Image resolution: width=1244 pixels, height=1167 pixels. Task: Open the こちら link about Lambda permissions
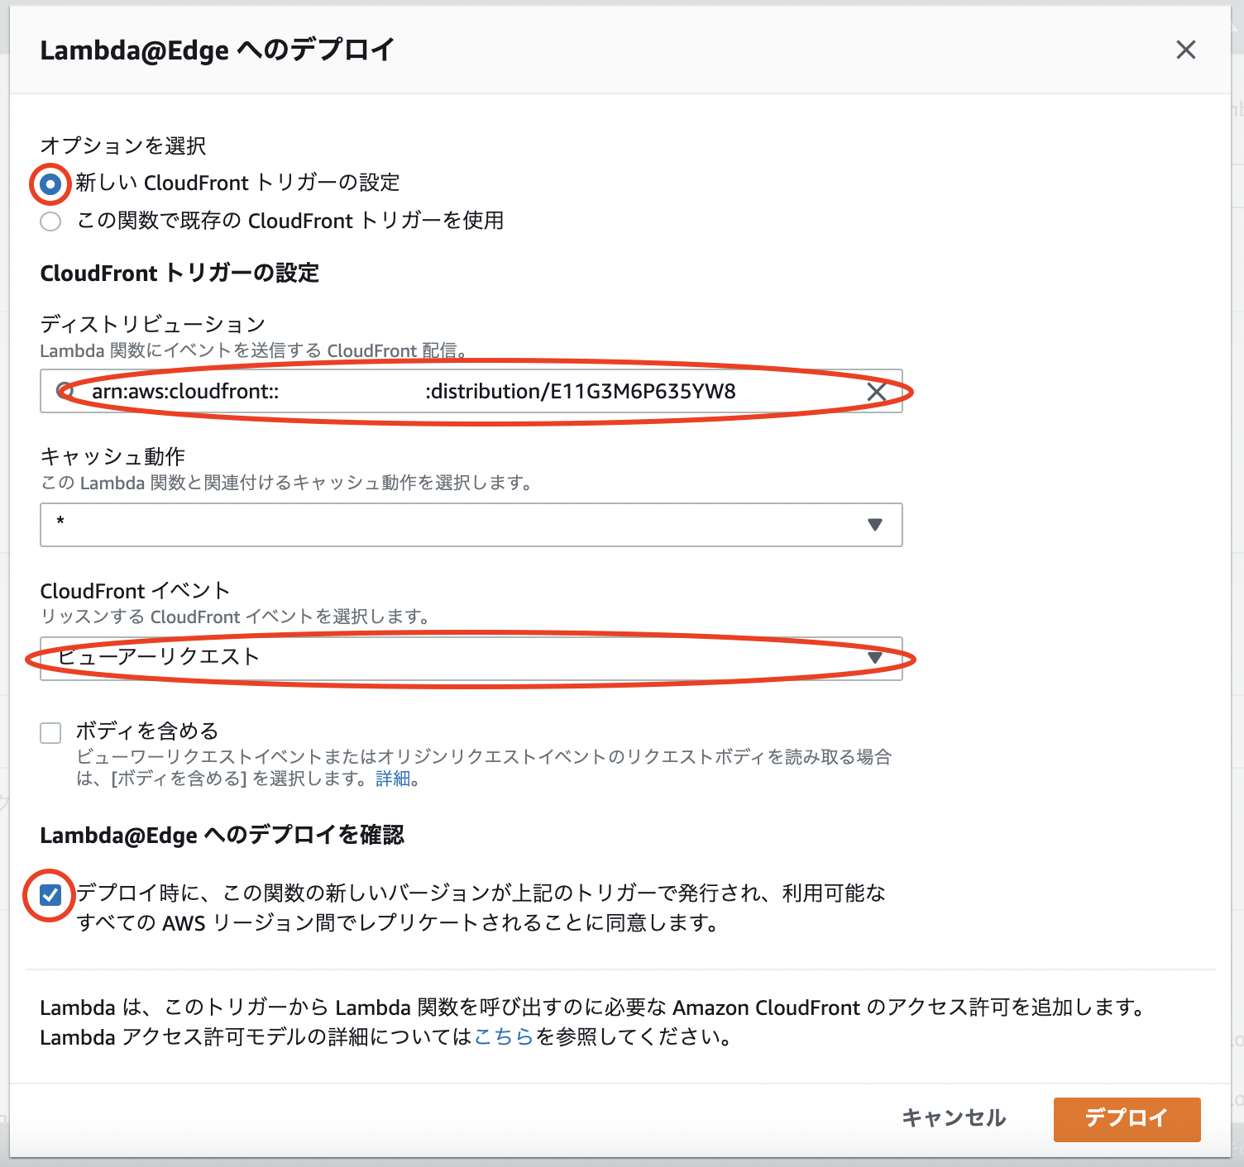[503, 1037]
